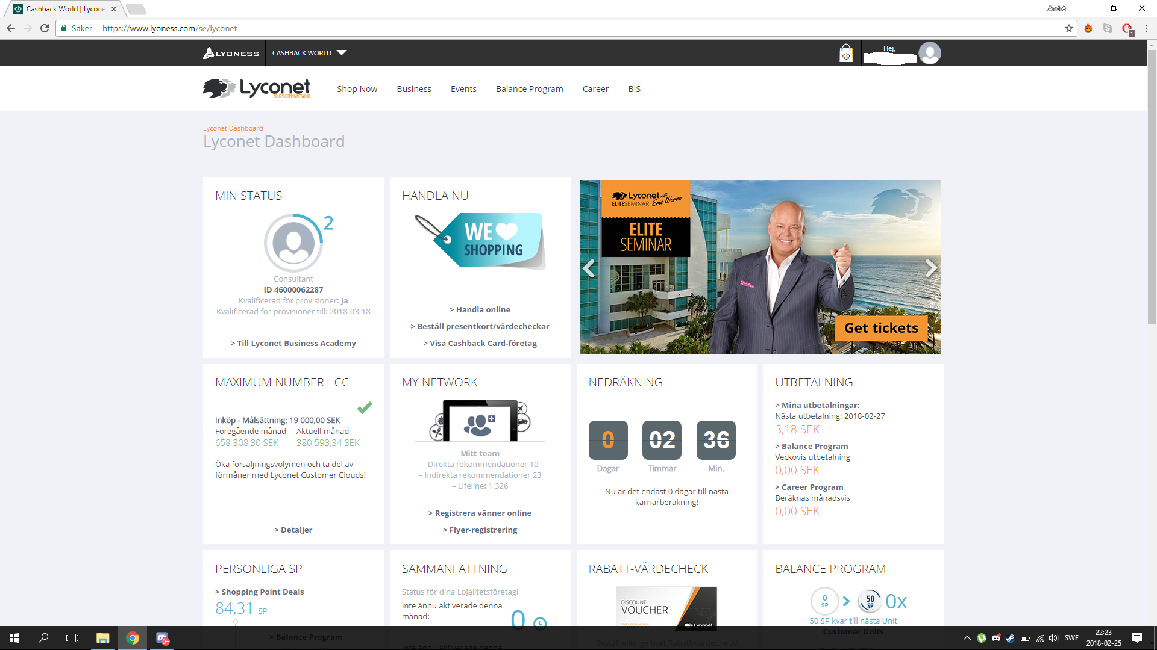Reload the page with refresh icon
The height and width of the screenshot is (650, 1157).
tap(45, 28)
